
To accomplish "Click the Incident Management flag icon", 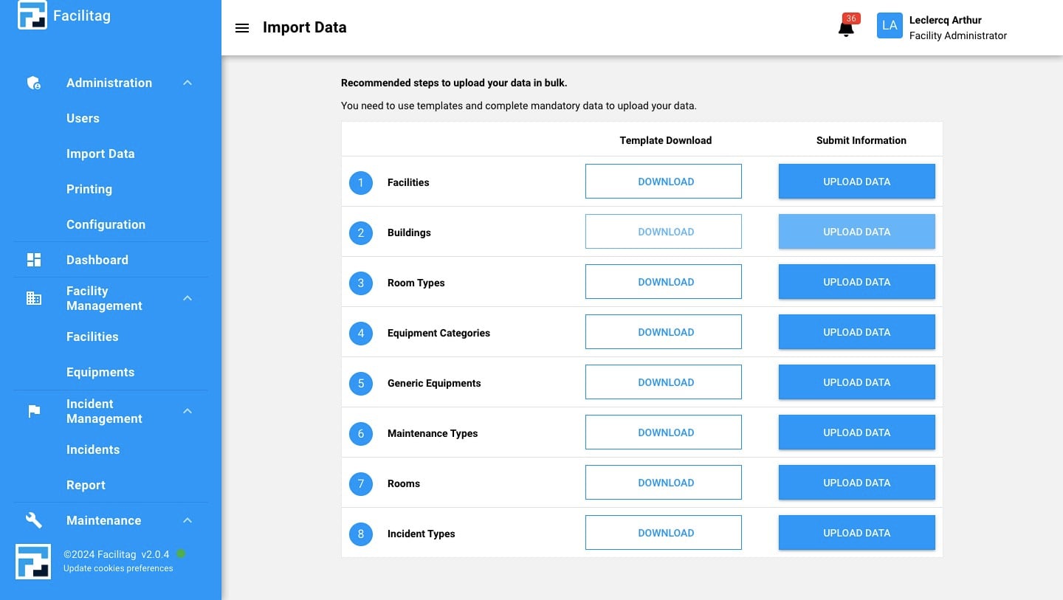I will (33, 411).
